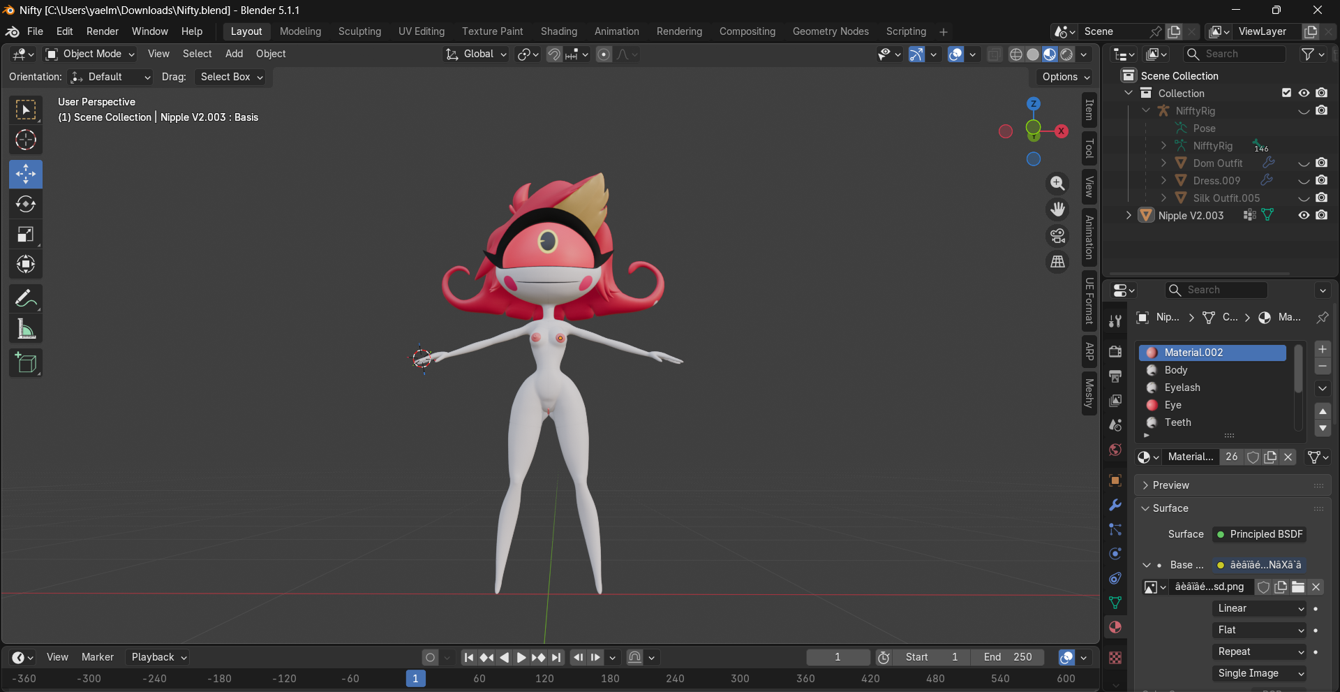
Task: Click the Principled BSDF surface button
Action: pyautogui.click(x=1260, y=534)
